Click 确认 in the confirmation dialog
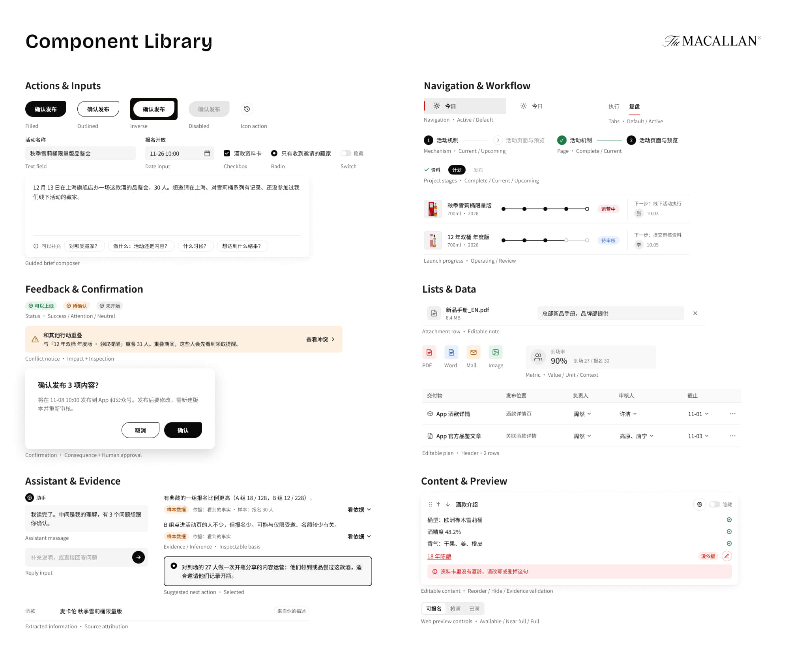 click(x=183, y=430)
